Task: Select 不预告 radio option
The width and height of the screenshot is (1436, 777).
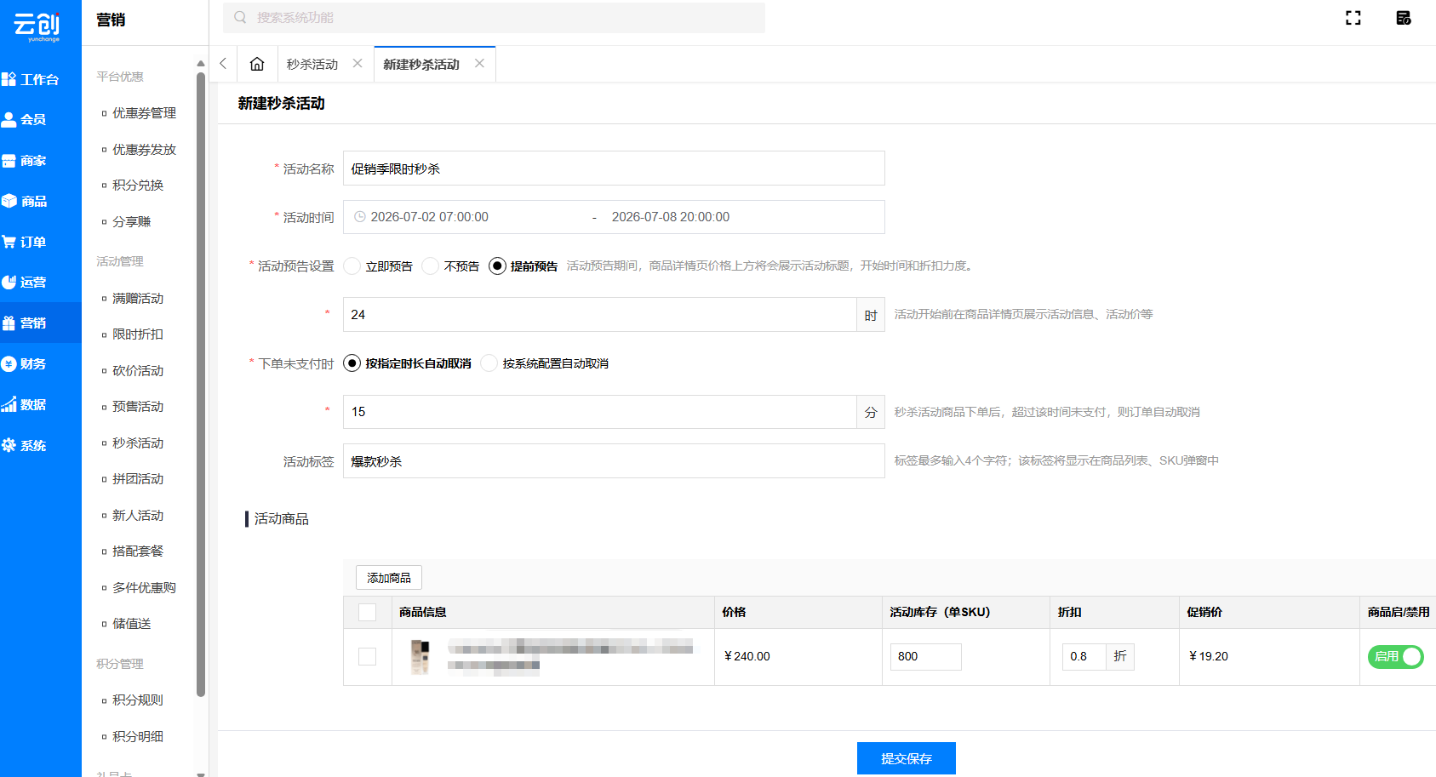Action: click(x=431, y=266)
